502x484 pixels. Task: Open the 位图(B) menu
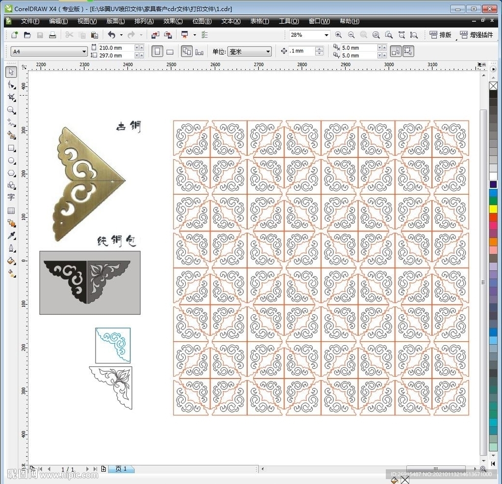pyautogui.click(x=202, y=21)
